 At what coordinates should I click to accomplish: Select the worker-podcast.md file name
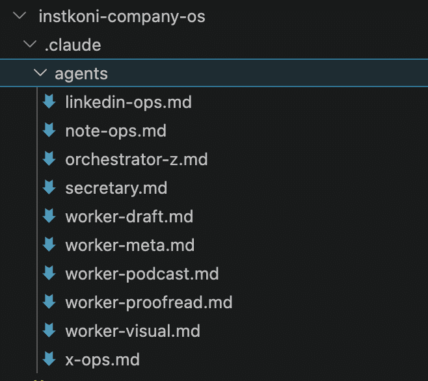142,274
